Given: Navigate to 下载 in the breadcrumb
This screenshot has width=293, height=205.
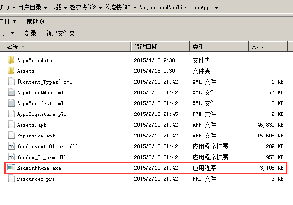Looking at the screenshot, I should pos(56,8).
